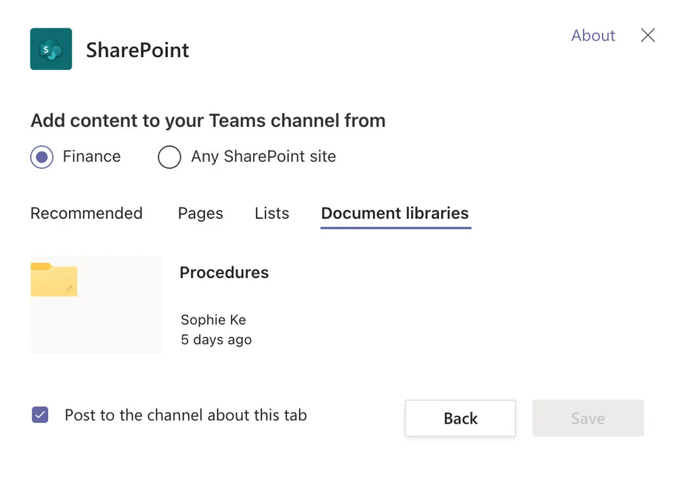Switch to the Recommended tab

click(86, 214)
